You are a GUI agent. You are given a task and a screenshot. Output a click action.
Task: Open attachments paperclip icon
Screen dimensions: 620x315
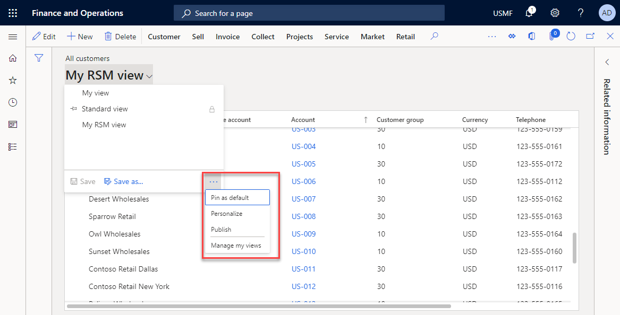tap(552, 37)
